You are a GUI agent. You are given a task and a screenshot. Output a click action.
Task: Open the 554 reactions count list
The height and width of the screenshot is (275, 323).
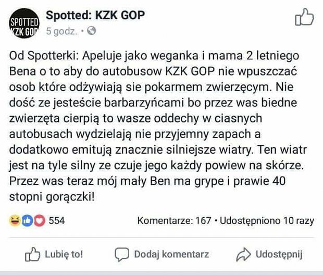[57, 221]
